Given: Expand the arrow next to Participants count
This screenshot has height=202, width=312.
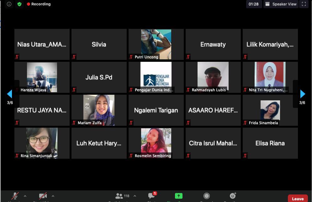Looking at the screenshot, I should click(135, 196).
